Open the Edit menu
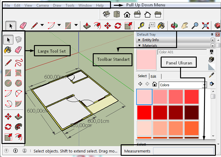Screen dimensions: 221x157 (x=17, y=5)
